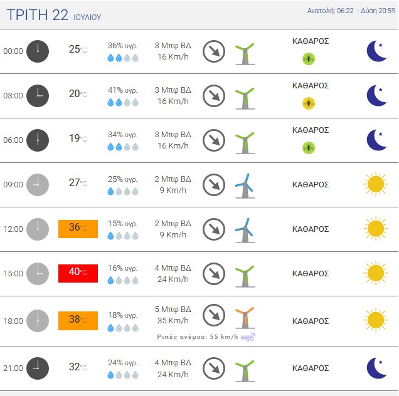This screenshot has height=396, width=399.
Task: Click the moon icon in the 21:00 row
Action: tap(377, 368)
